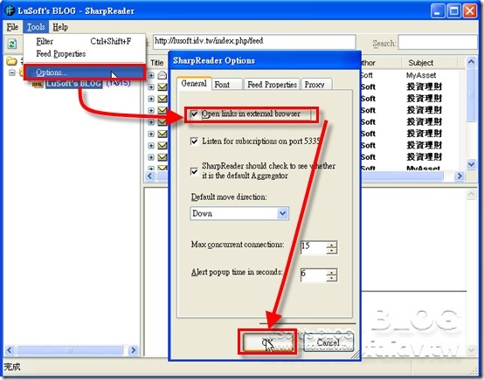Choose Filter from Tools menu
This screenshot has width=484, height=380.
(84, 41)
